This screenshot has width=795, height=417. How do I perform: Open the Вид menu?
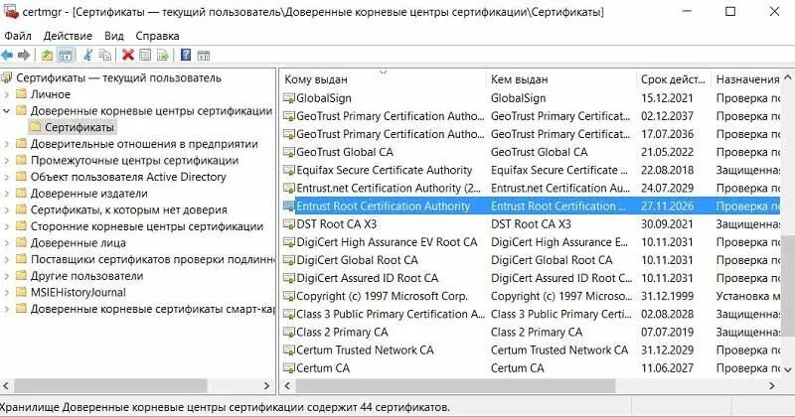click(x=113, y=36)
